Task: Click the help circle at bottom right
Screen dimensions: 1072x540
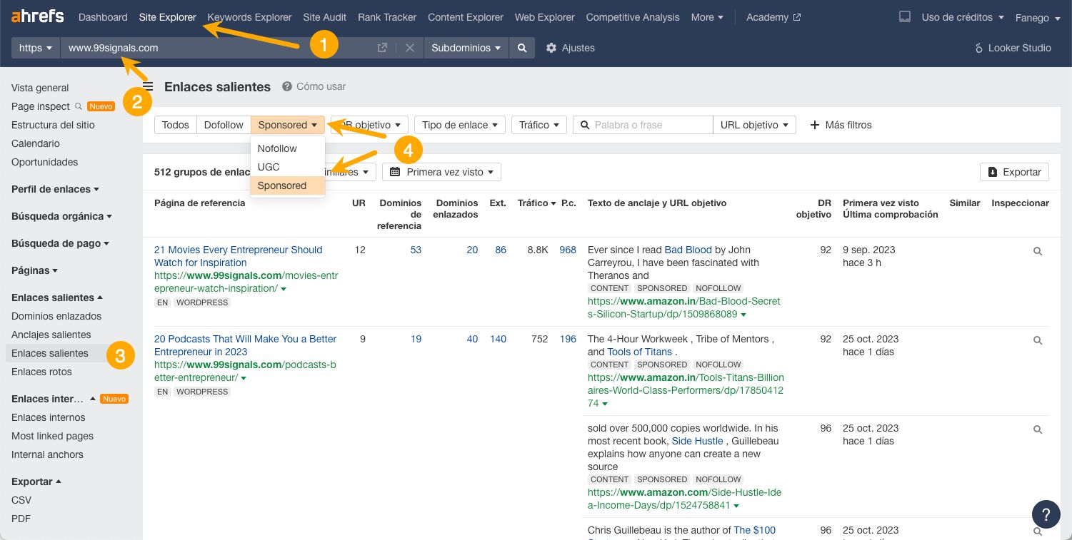Action: (x=1046, y=514)
